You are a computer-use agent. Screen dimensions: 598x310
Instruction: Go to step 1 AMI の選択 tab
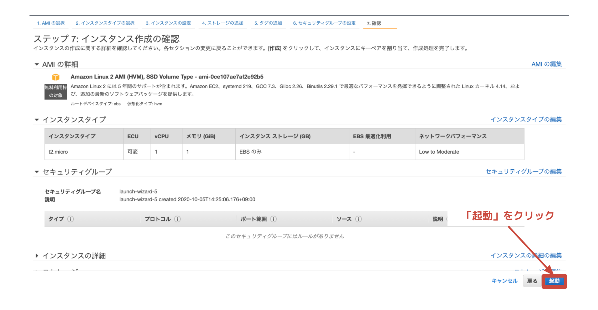click(x=51, y=23)
